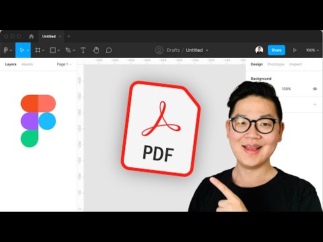323x242 pixels.
Task: Select the Pen tool
Action: coord(68,50)
